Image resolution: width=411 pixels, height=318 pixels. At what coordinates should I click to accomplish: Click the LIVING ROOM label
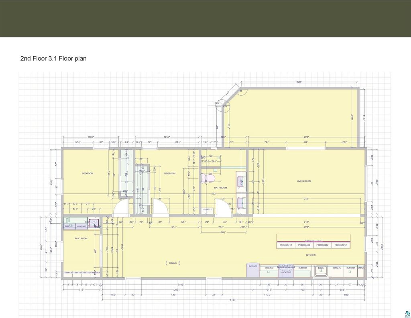coord(304,181)
